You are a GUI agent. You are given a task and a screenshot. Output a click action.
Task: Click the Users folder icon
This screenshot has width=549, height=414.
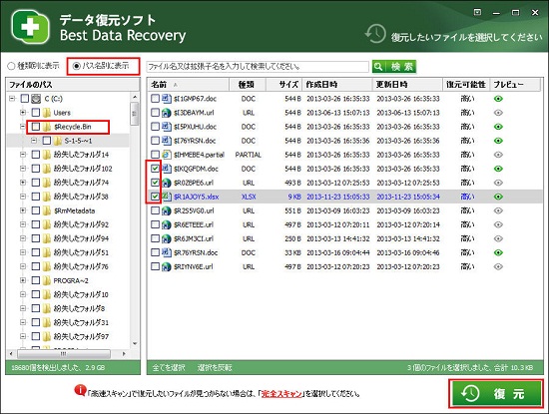47,113
